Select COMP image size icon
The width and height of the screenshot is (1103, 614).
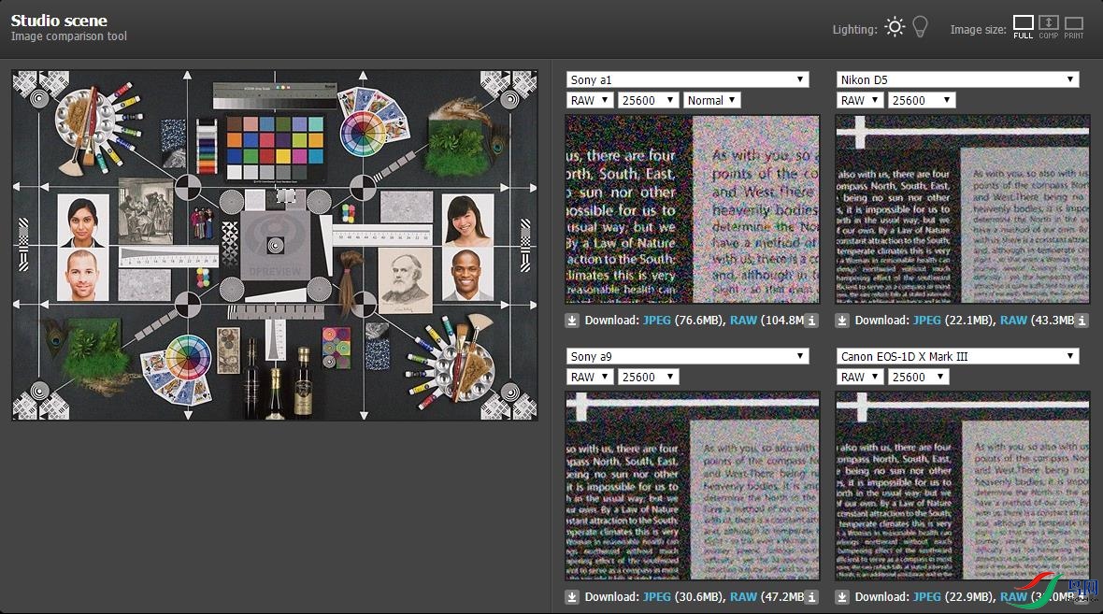pos(1048,26)
